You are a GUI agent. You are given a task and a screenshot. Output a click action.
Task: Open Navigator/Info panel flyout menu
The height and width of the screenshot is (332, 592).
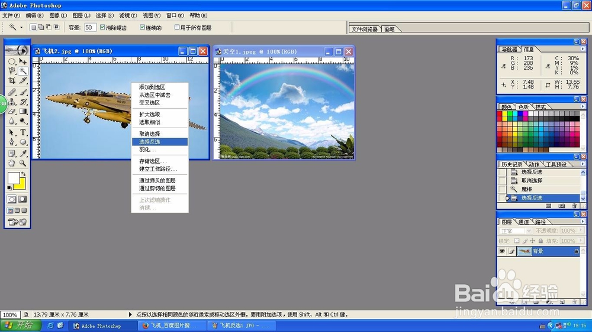click(583, 49)
